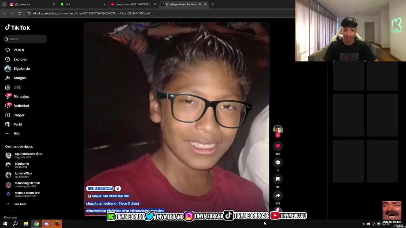Screen dimensions: 406x228
Task: Click the repost icon next to shared badge
Action: pos(118,188)
